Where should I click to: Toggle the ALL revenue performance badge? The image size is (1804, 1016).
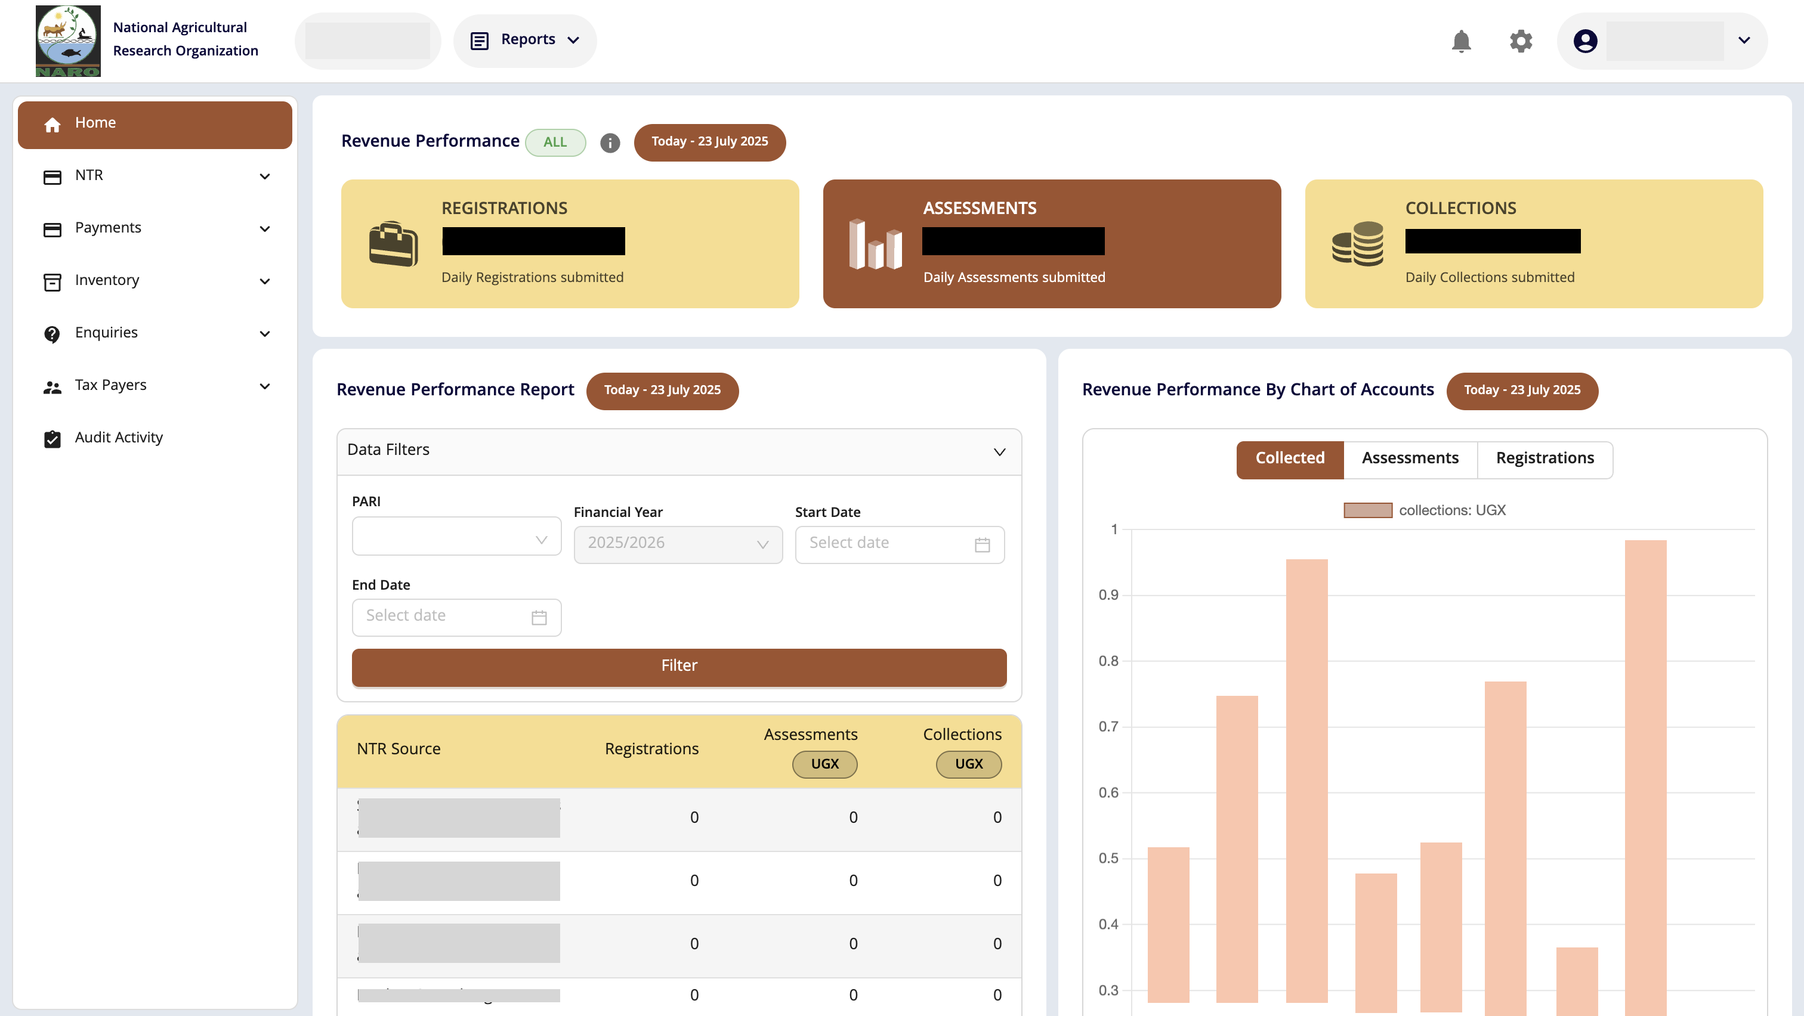coord(555,142)
